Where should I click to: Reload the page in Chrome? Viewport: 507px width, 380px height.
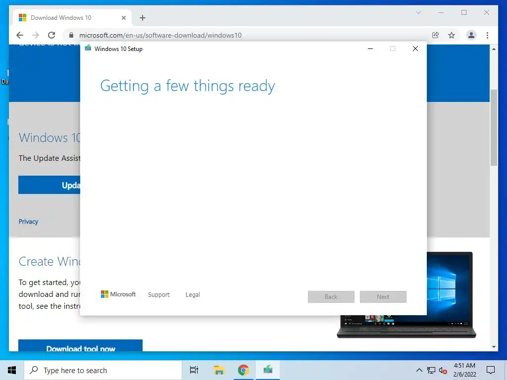click(x=51, y=35)
